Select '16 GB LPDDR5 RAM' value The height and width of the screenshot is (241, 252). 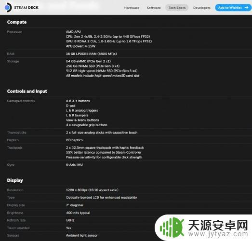click(91, 54)
